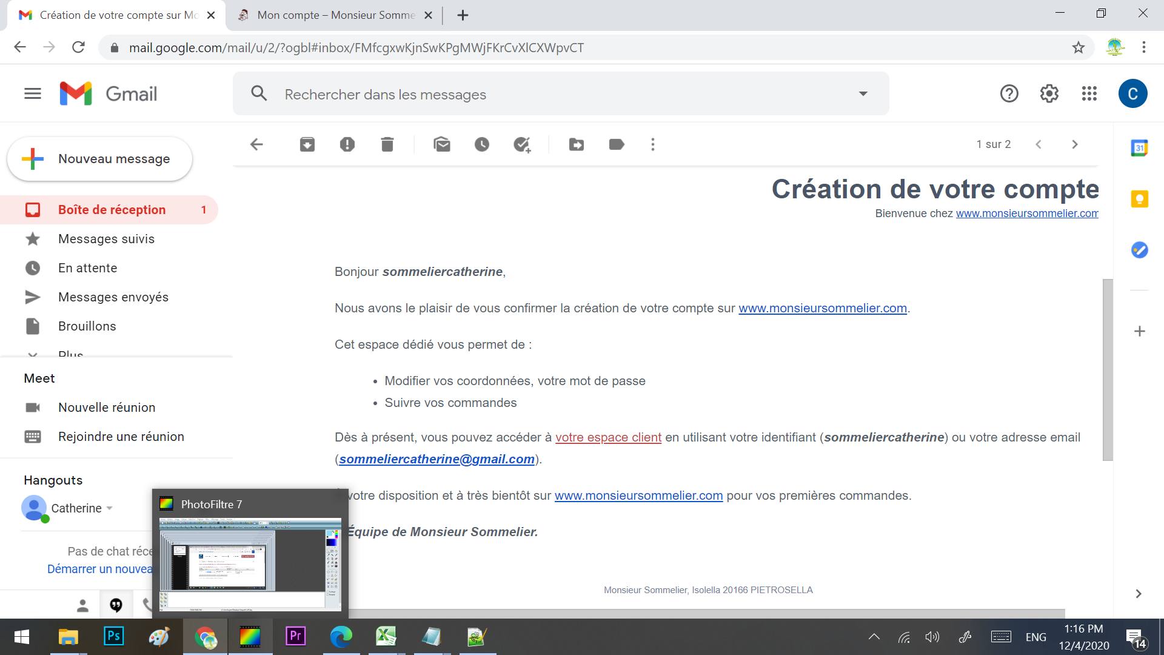Focus the Rechercher dans les messages field

(561, 94)
